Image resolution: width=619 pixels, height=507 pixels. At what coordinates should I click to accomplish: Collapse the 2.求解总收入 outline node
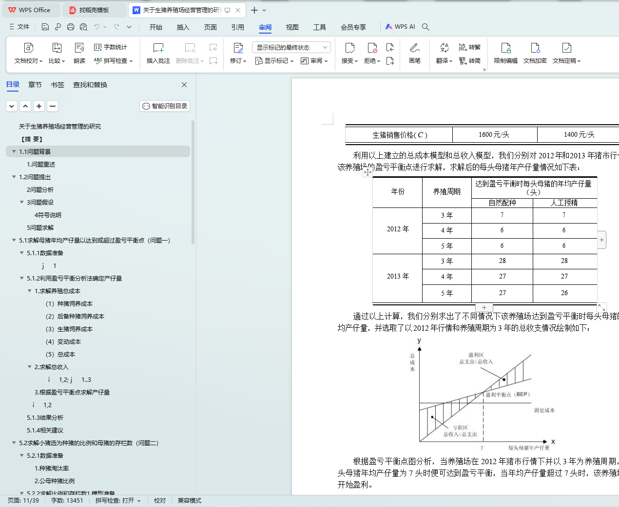pyautogui.click(x=29, y=367)
